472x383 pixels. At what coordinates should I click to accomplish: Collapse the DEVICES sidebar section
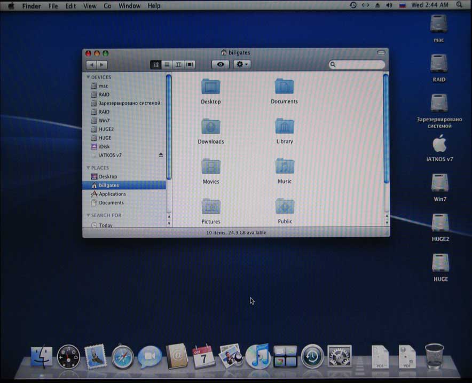coord(89,77)
